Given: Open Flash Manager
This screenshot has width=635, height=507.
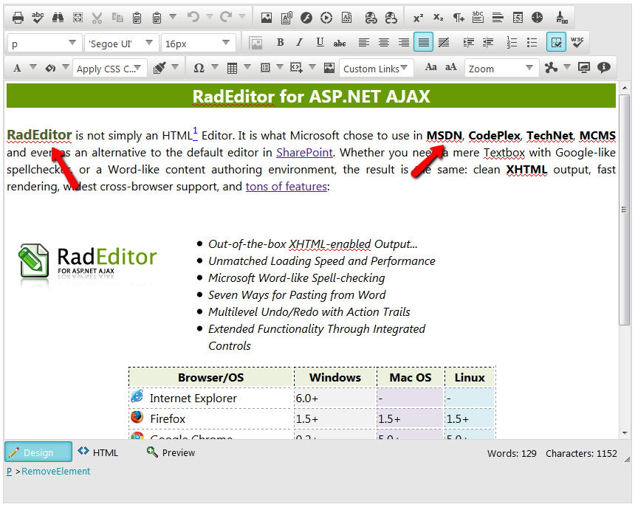Looking at the screenshot, I should tap(306, 18).
